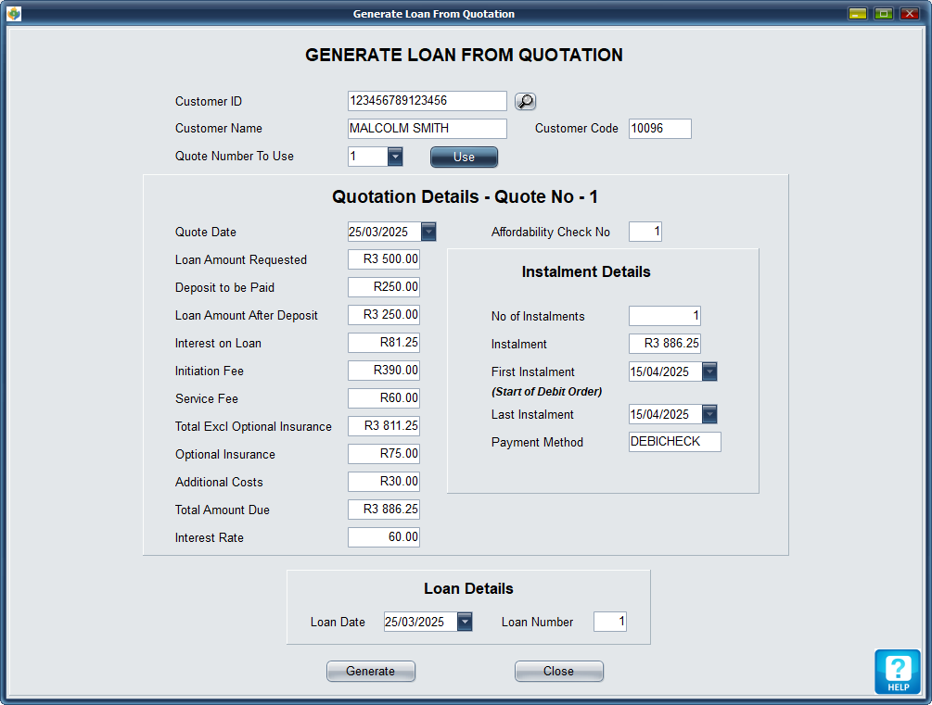Open the Help icon
Image resolution: width=932 pixels, height=705 pixels.
click(x=897, y=672)
